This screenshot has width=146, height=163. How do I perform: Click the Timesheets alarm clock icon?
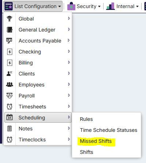tap(10, 107)
